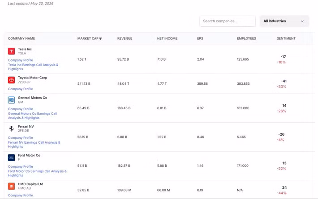Click the Tesla Inc company name
318x199 pixels.
[25, 49]
